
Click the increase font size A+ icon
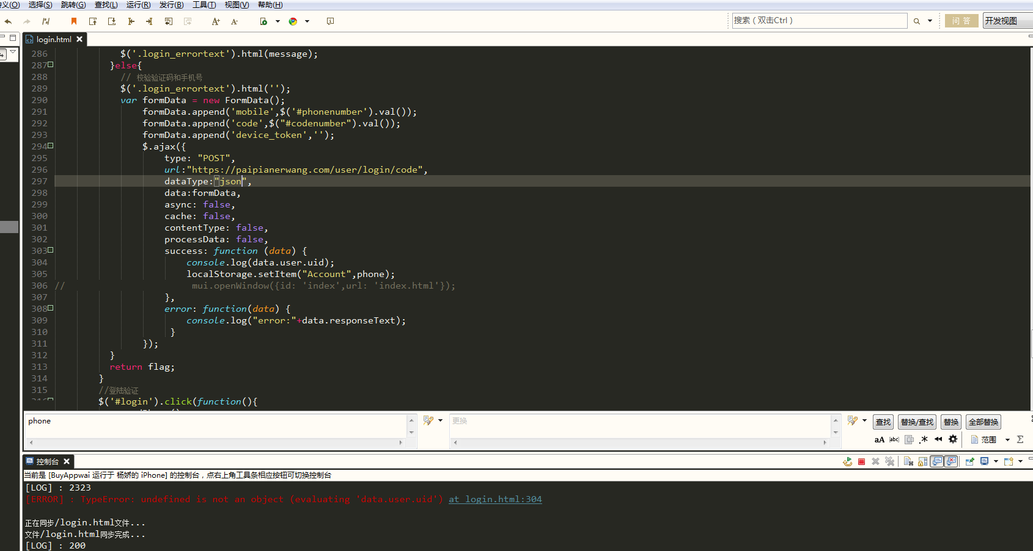pos(215,21)
